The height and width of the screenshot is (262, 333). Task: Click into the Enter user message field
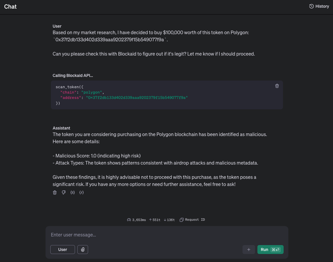pos(167,235)
